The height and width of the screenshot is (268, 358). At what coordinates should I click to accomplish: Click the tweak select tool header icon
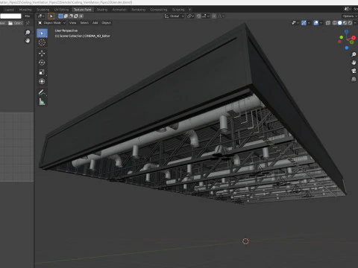coord(51,16)
